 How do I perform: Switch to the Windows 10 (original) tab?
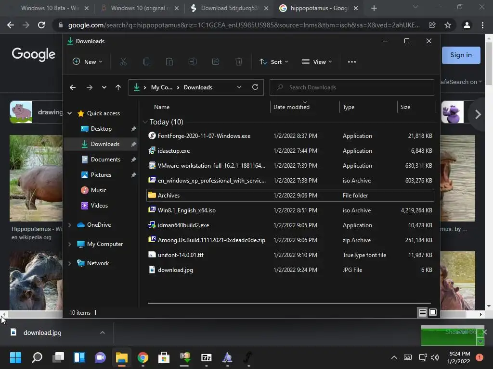point(138,8)
